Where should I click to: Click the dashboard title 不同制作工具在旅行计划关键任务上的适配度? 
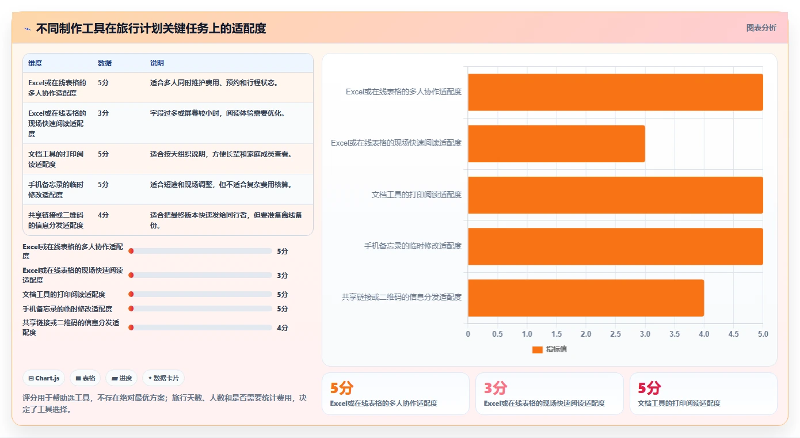(151, 28)
